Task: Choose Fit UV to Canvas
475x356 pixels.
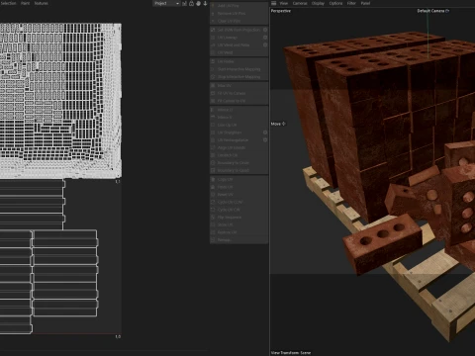Action: click(x=239, y=93)
